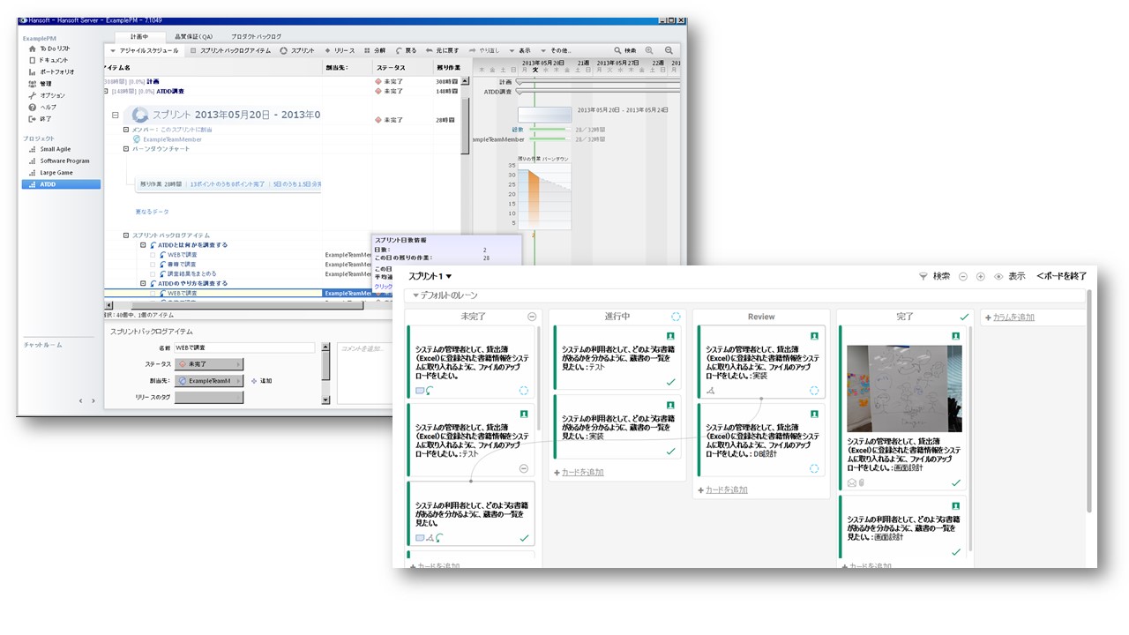Viewport: 1129px width, 635px height.
Task: Collapse the バーンダウンチャート section
Action: click(126, 148)
